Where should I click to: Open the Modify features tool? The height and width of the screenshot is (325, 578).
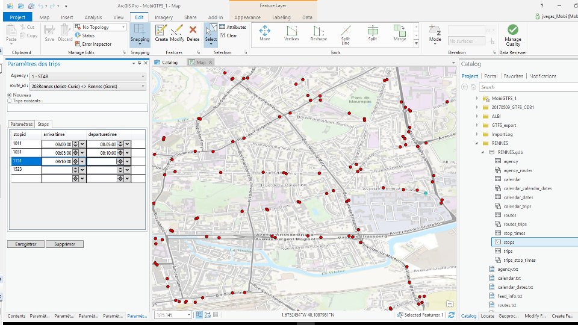[x=177, y=33]
